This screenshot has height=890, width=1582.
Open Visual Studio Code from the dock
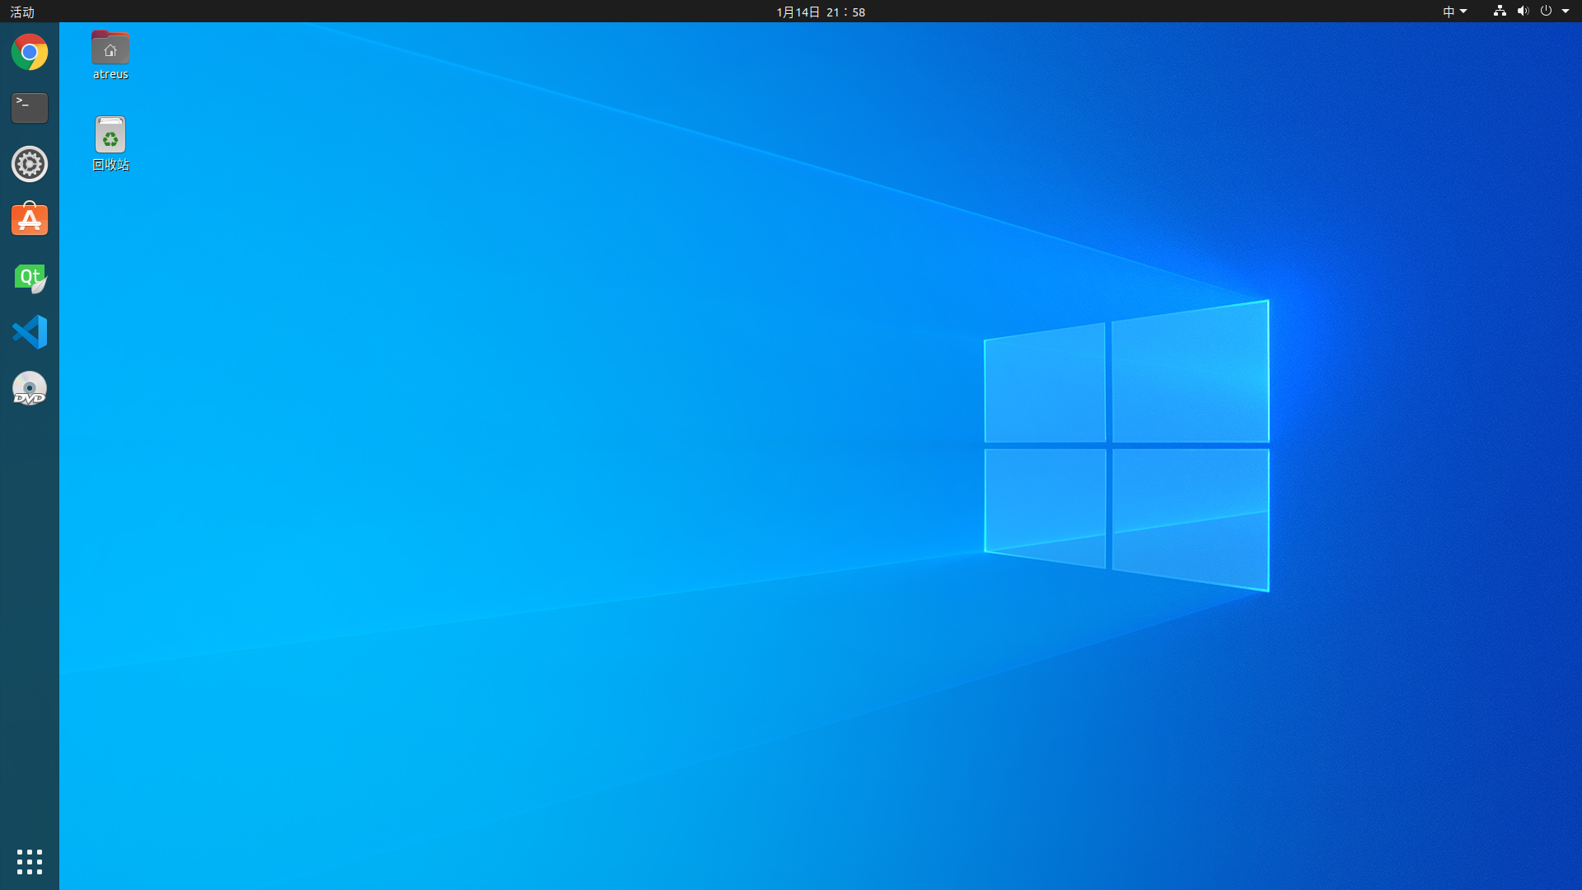[30, 332]
